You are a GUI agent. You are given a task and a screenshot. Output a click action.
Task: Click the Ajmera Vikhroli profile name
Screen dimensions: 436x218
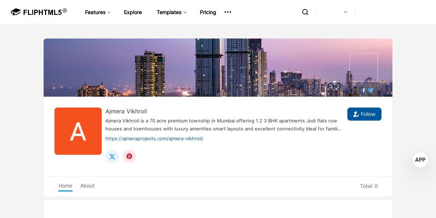point(126,111)
